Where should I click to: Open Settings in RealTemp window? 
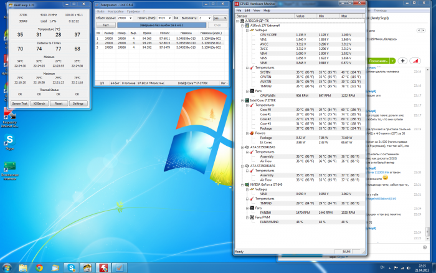[78, 103]
